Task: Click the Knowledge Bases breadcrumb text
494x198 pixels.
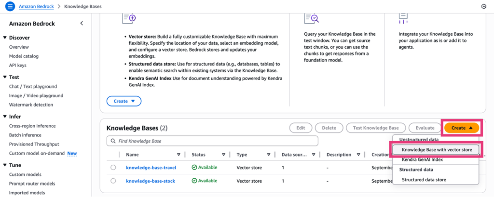Action: click(x=83, y=6)
